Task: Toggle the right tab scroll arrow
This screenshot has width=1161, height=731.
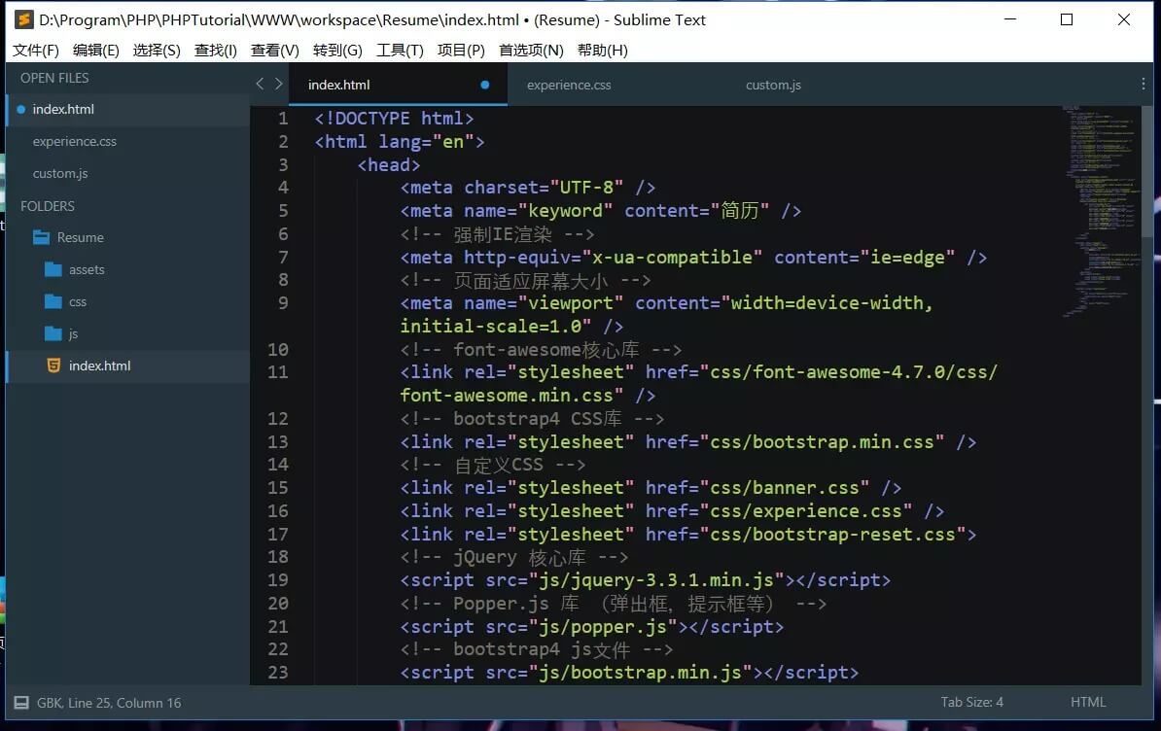Action: point(279,85)
